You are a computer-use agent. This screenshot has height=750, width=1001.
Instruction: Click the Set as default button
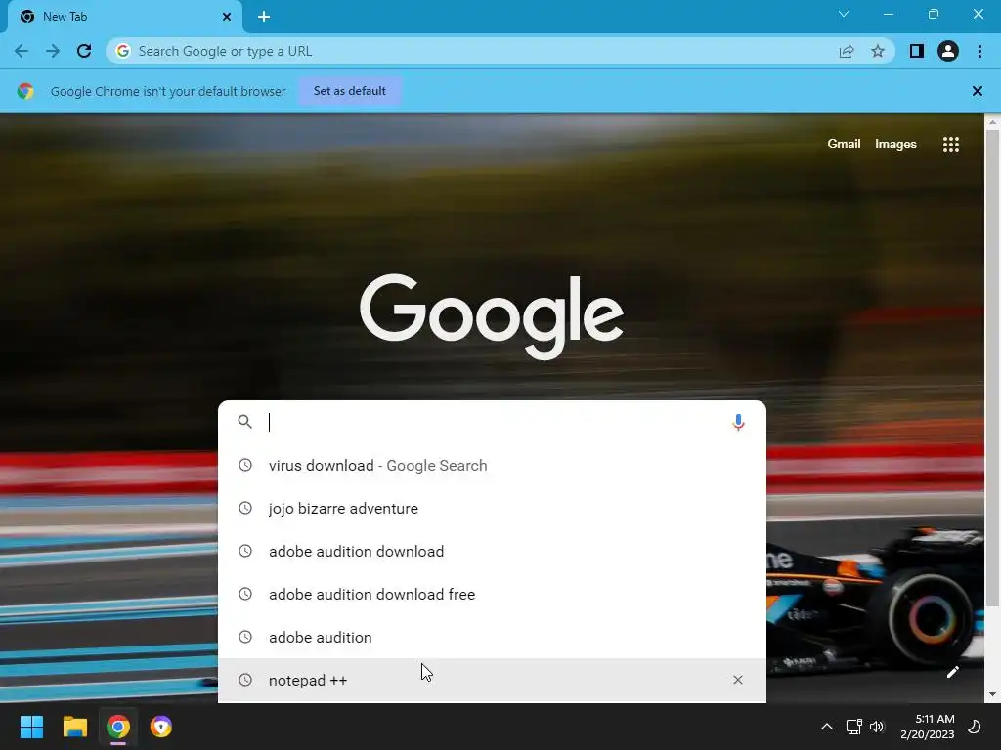(350, 91)
